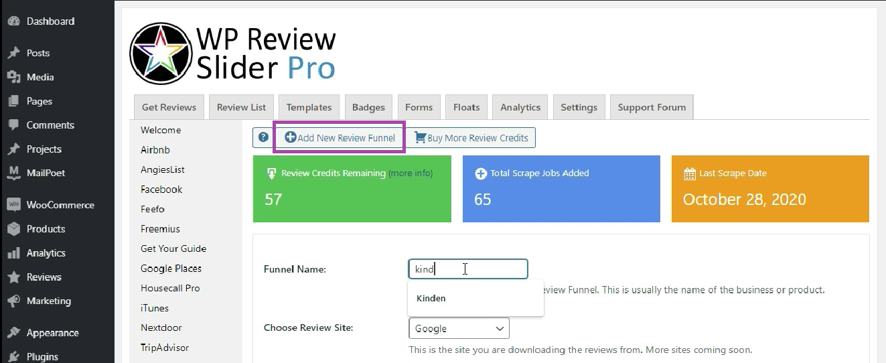Go to the Floats tab

pyautogui.click(x=466, y=107)
